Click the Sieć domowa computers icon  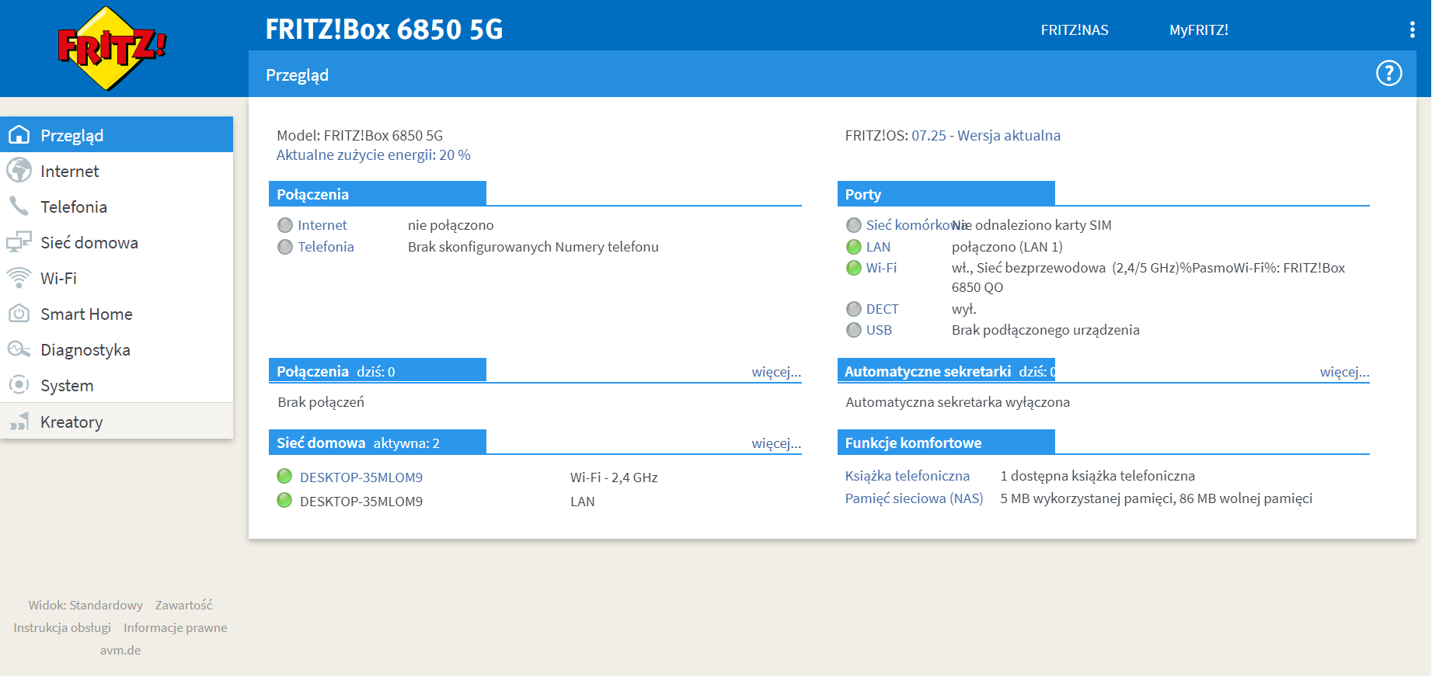[x=19, y=242]
